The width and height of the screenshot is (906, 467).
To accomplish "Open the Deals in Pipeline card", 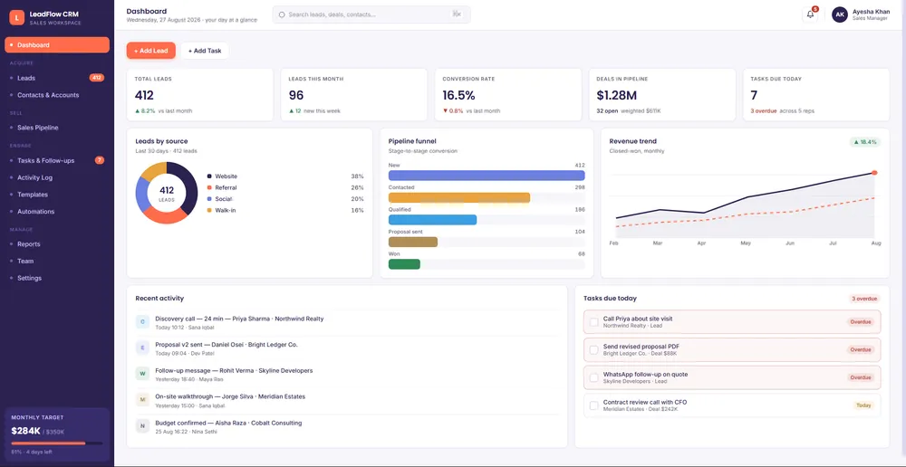I will point(662,95).
